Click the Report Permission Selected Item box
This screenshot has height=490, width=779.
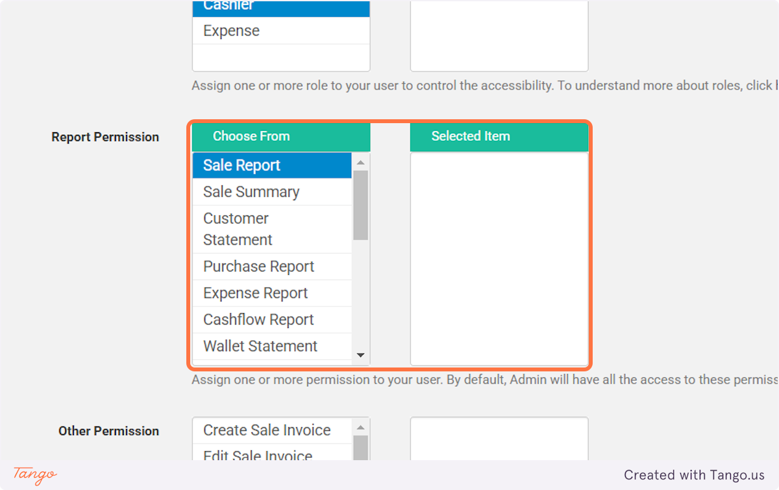click(x=499, y=259)
